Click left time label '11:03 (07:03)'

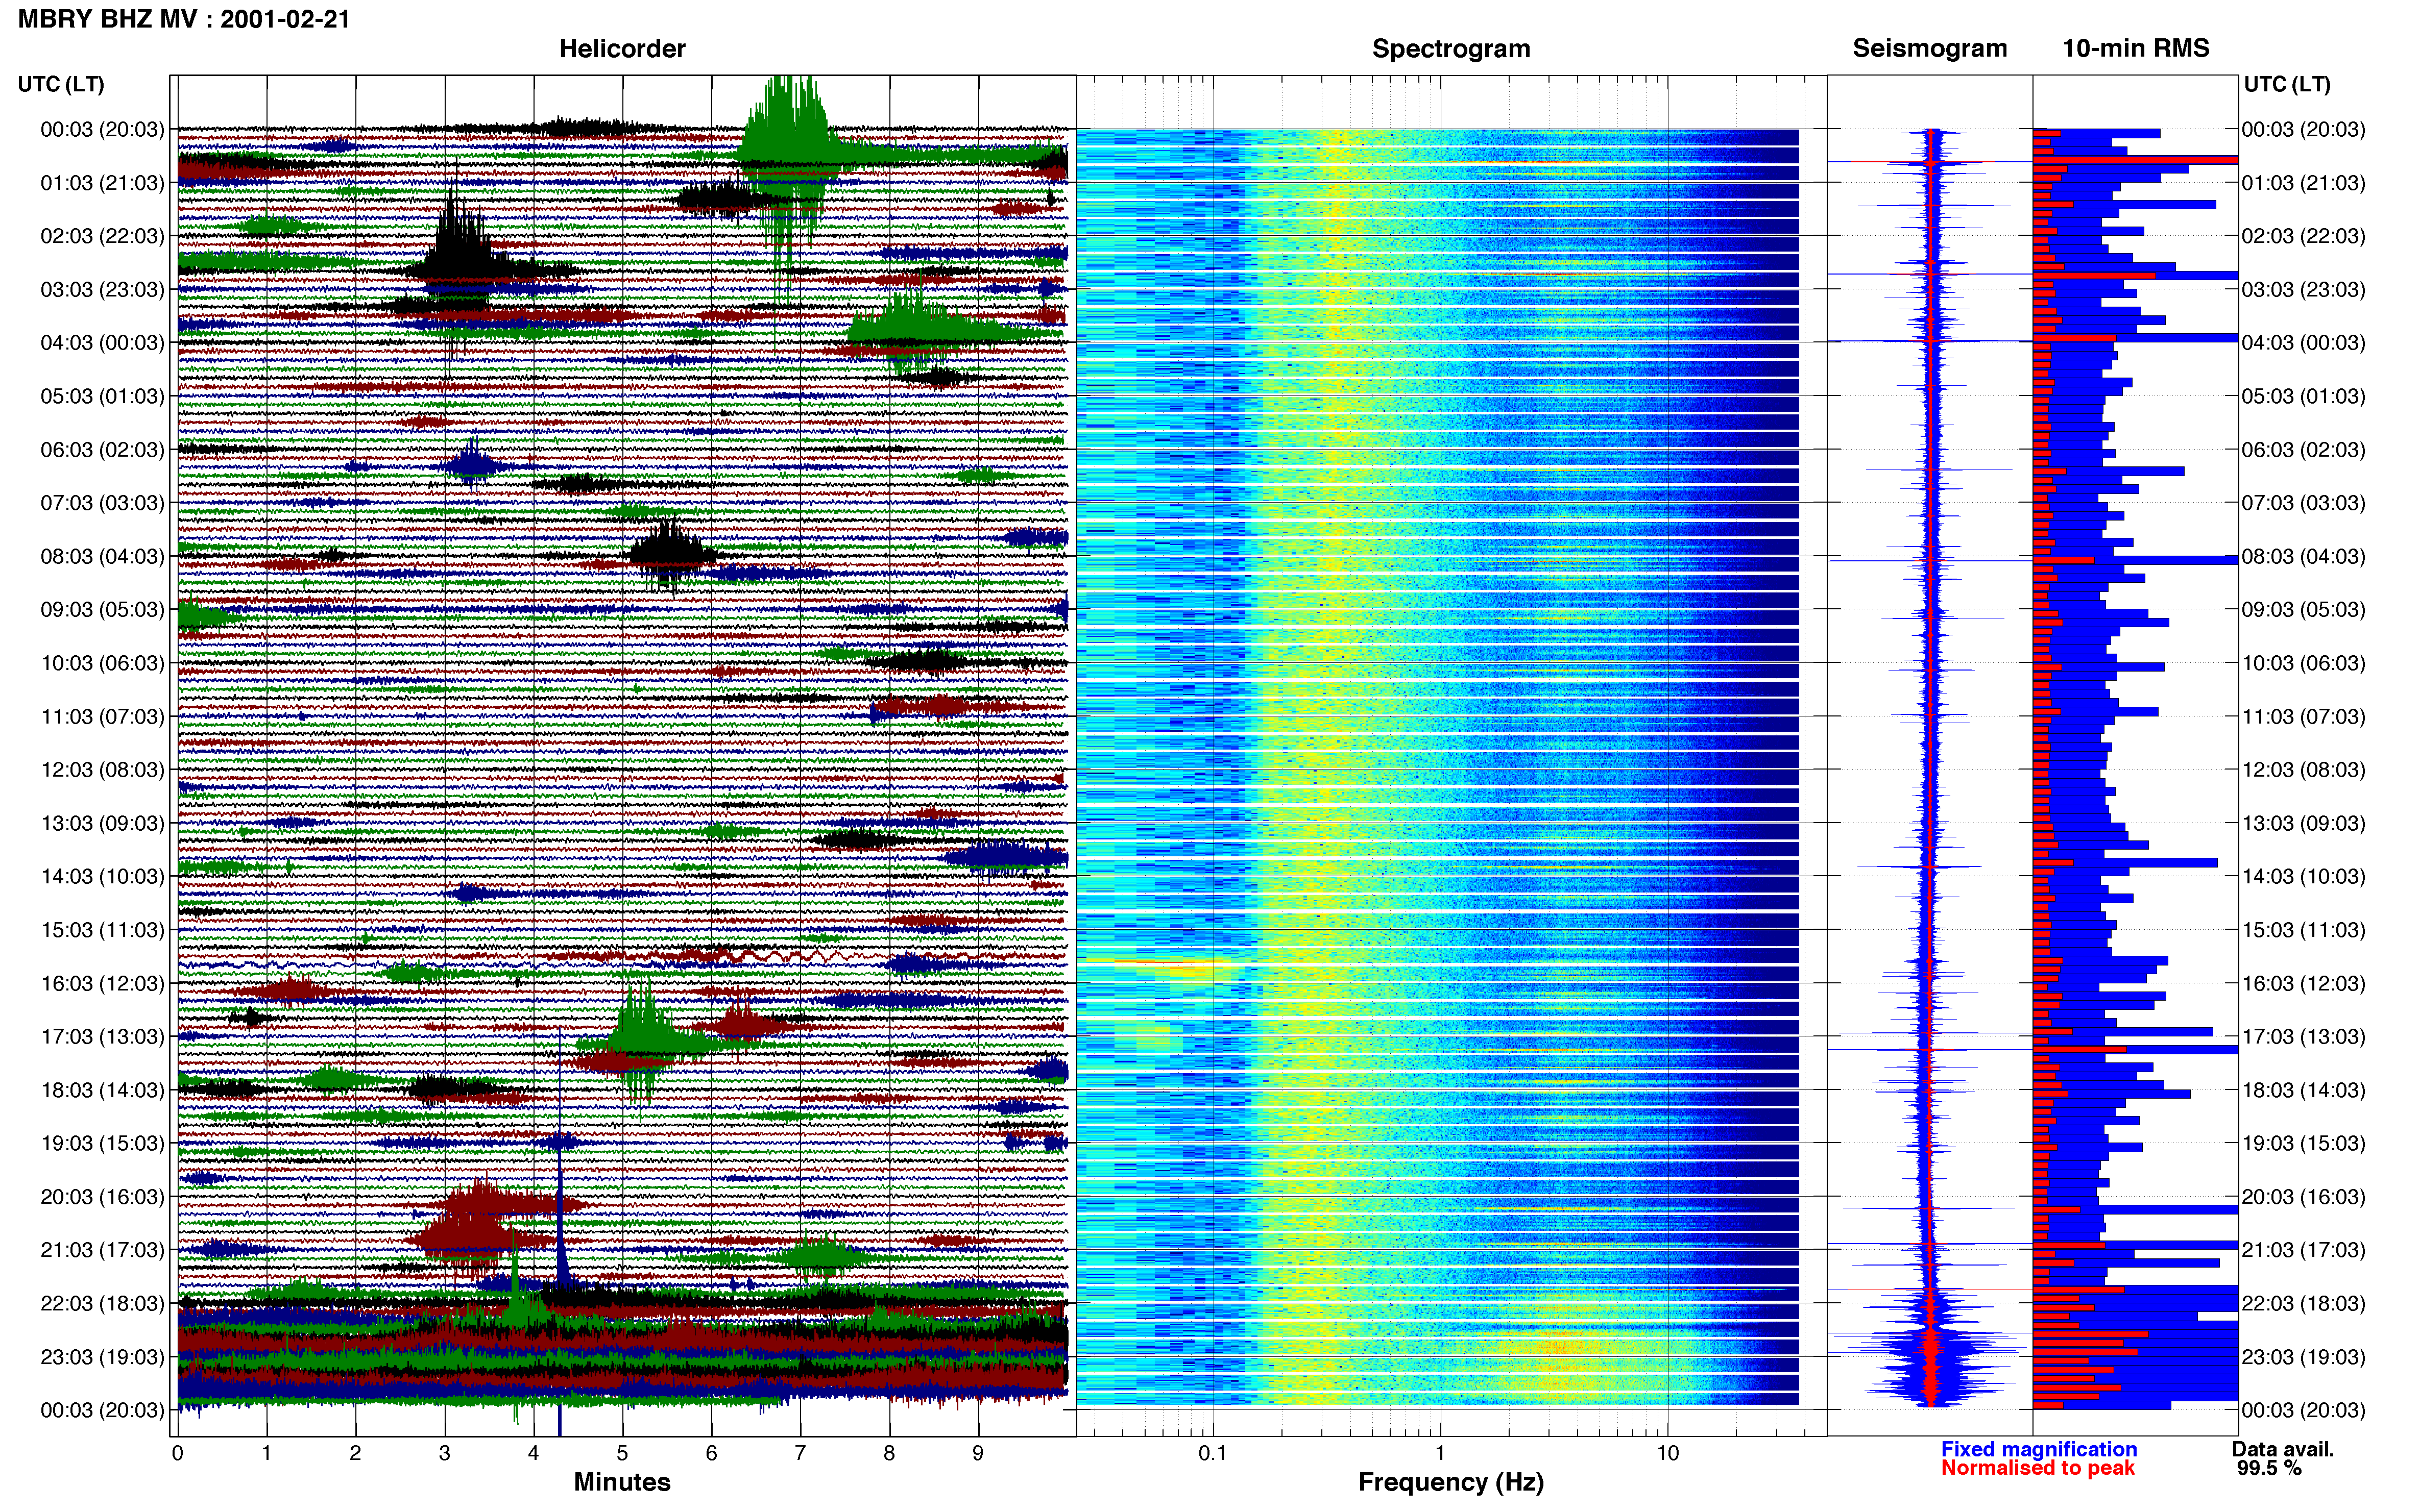pyautogui.click(x=102, y=716)
